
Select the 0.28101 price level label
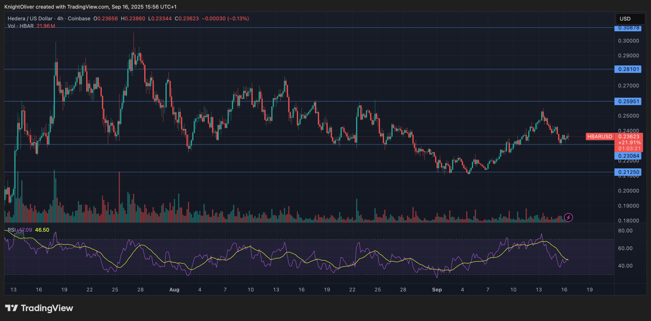pyautogui.click(x=628, y=69)
